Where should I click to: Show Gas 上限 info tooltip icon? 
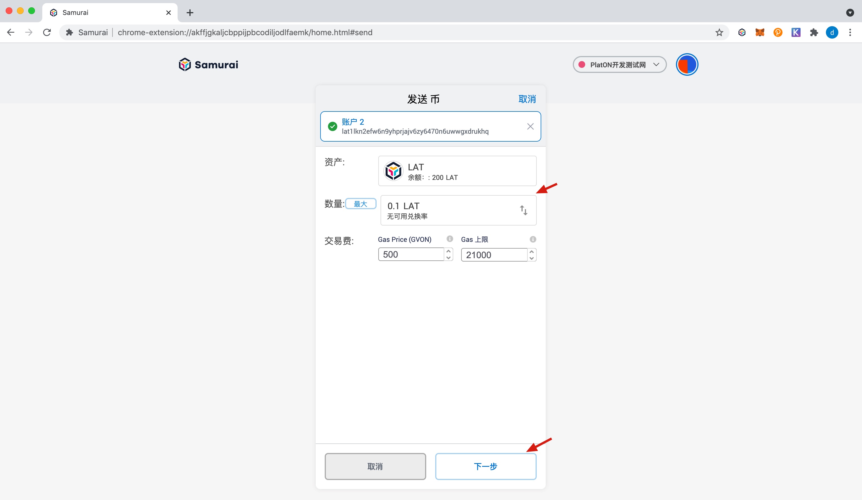coord(533,239)
